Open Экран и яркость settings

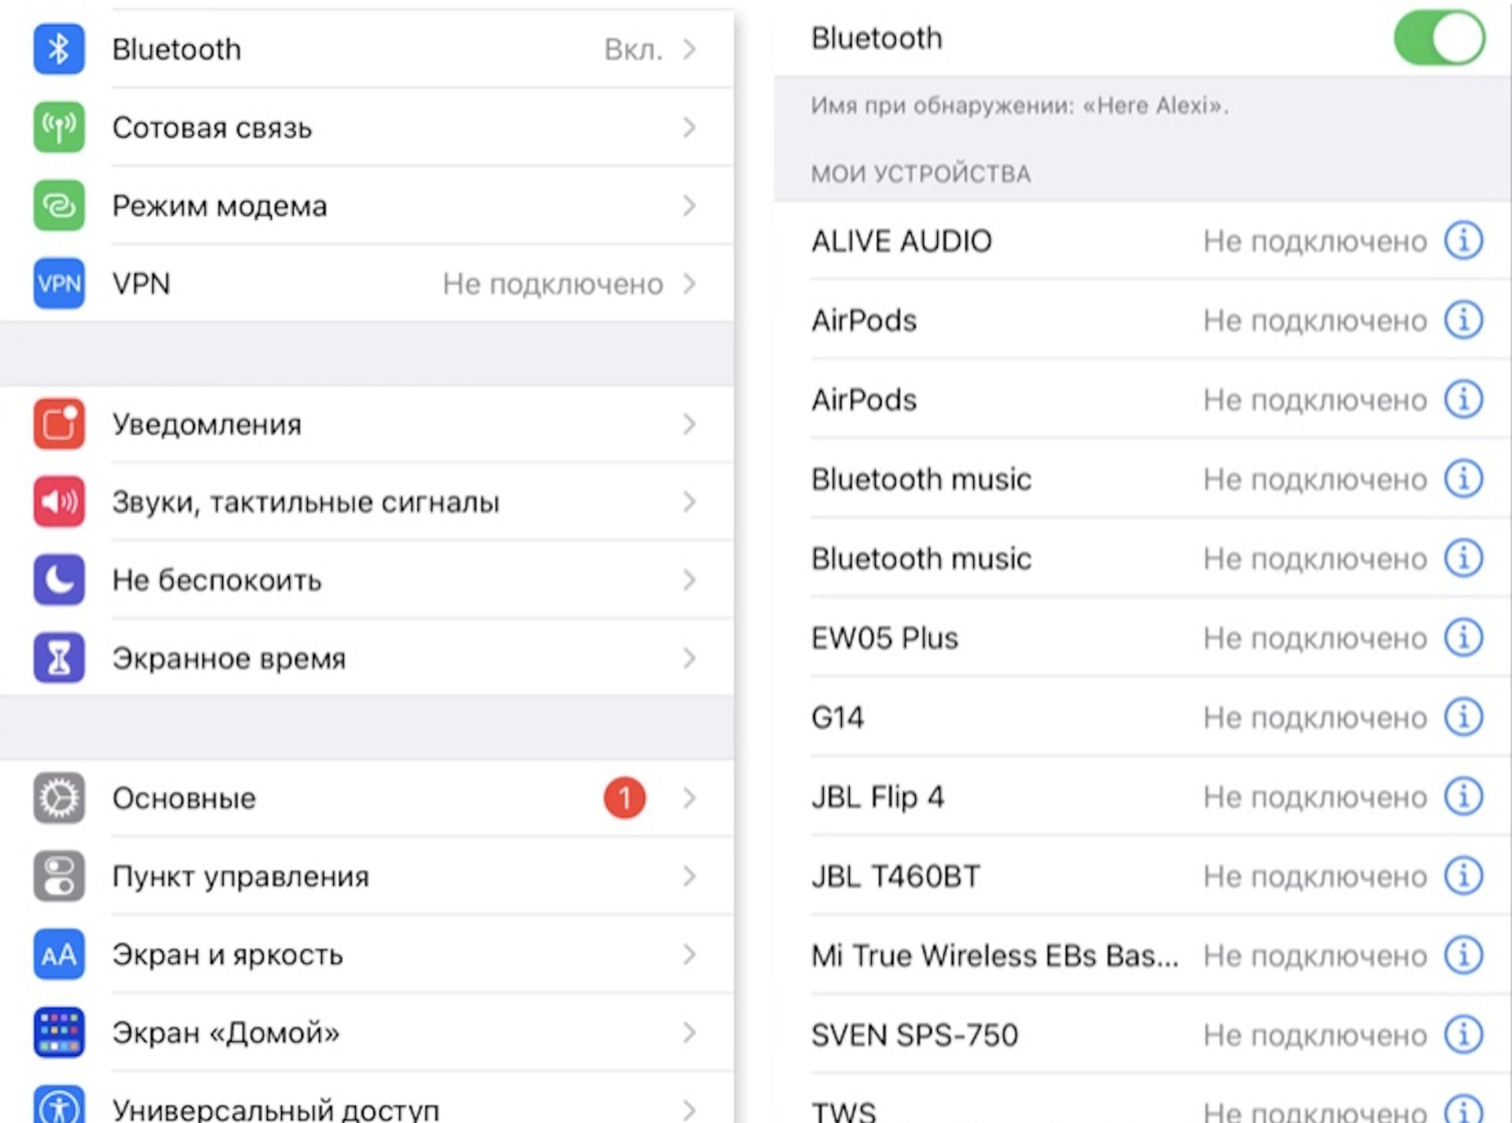367,955
